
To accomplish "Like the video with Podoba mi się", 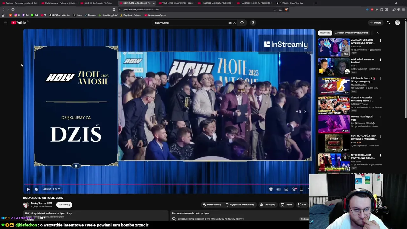I will 212,205.
